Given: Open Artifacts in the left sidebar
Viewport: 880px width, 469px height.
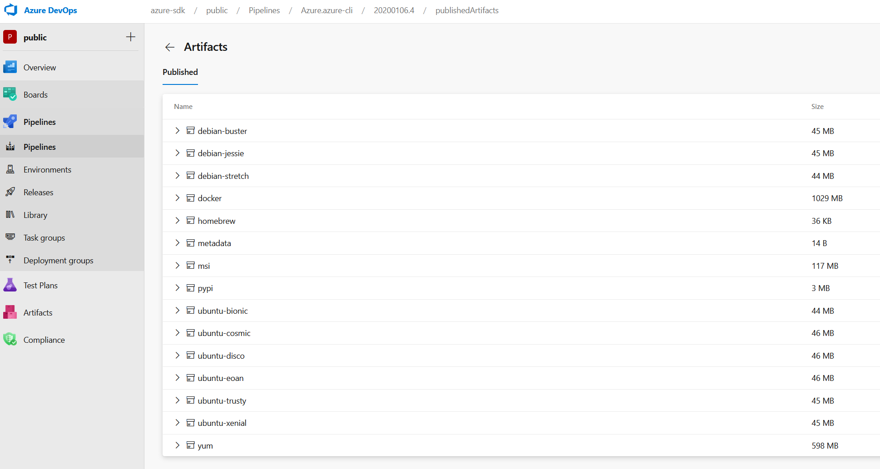Looking at the screenshot, I should (x=38, y=313).
